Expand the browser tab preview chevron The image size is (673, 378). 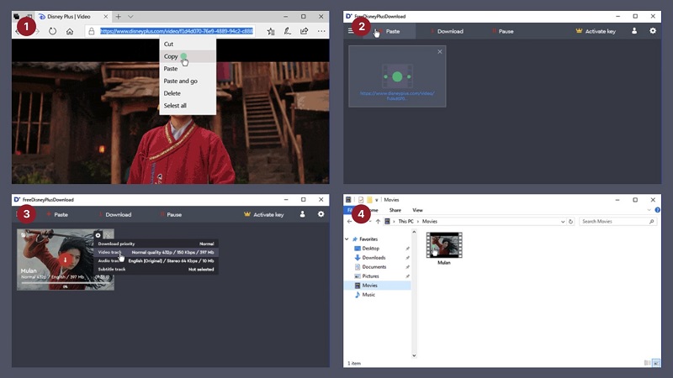(x=130, y=17)
